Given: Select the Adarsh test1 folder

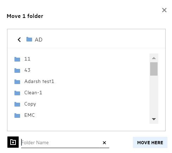Looking at the screenshot, I should coord(39,81).
